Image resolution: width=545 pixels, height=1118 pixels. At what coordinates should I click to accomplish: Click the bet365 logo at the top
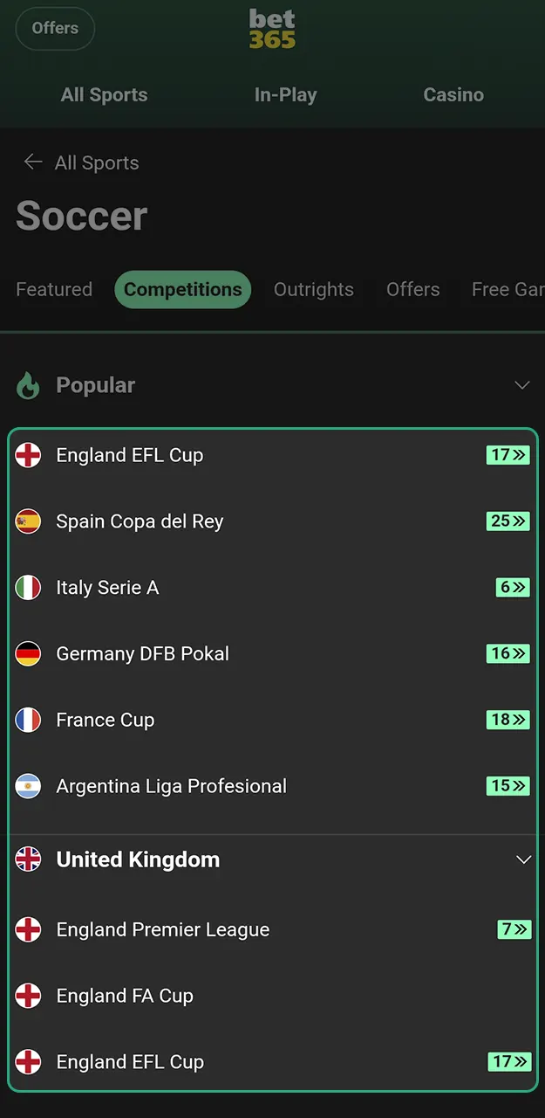click(x=272, y=28)
